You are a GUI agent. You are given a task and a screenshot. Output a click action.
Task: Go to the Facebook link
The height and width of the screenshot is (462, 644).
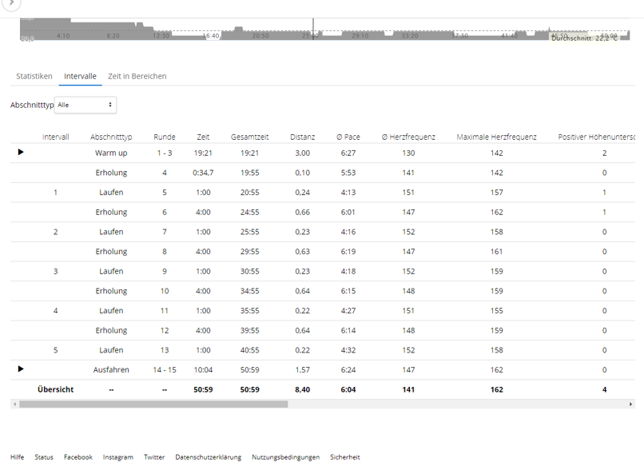point(78,457)
